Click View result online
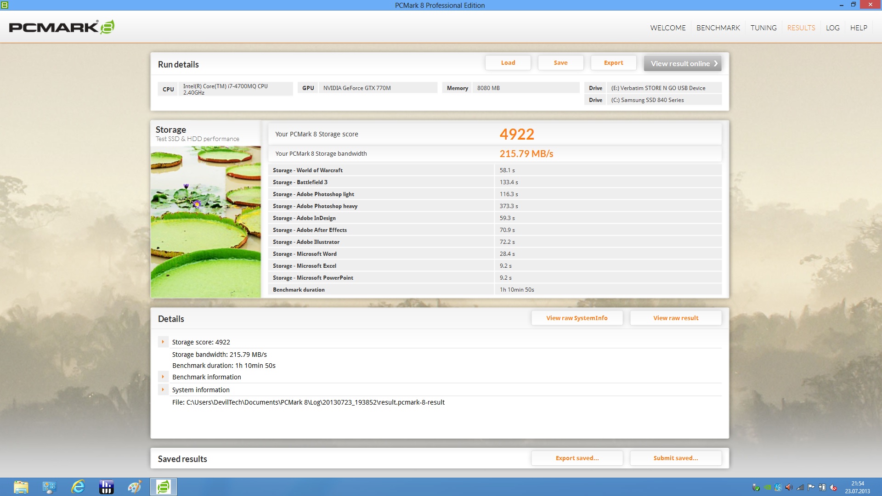Image resolution: width=882 pixels, height=496 pixels. pyautogui.click(x=683, y=63)
